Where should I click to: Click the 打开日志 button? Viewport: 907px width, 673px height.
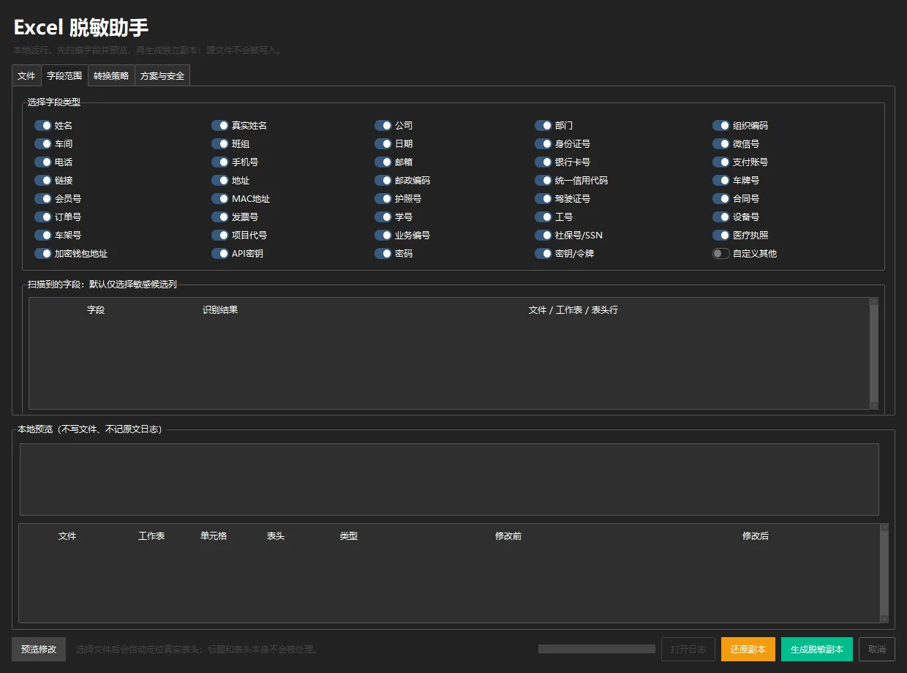[688, 650]
